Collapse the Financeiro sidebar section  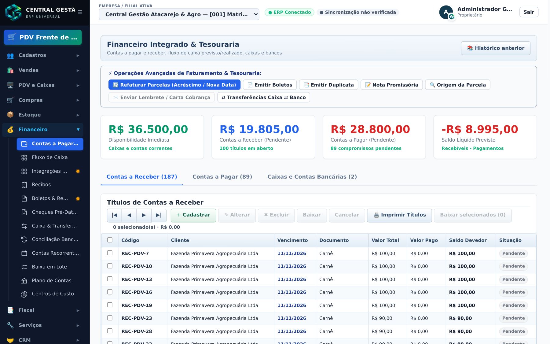coord(43,130)
